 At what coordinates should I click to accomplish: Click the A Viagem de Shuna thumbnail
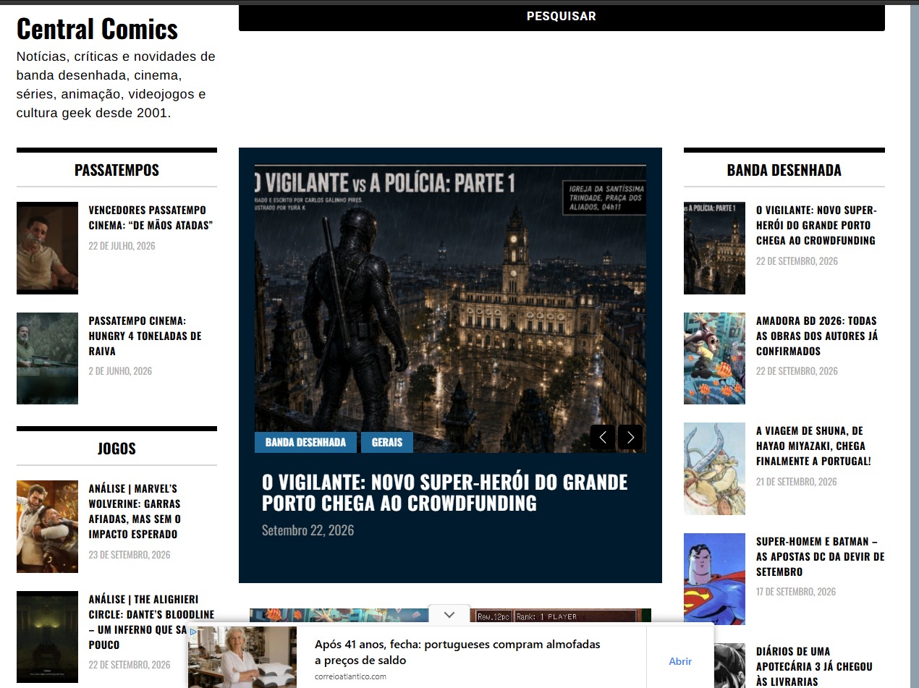click(x=714, y=469)
